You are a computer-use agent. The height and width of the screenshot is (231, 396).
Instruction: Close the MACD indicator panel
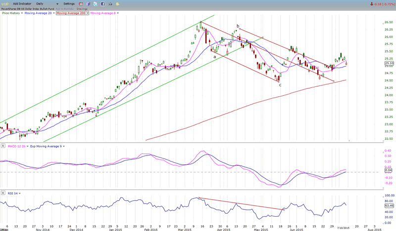click(3, 146)
